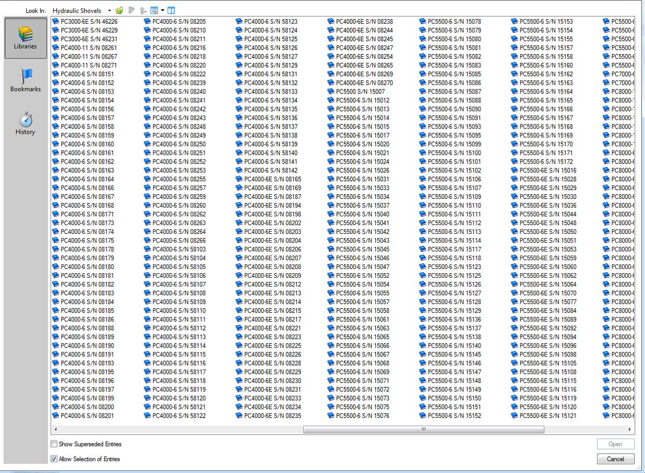Select entry PC4000-6E S/N 08221

[269, 328]
